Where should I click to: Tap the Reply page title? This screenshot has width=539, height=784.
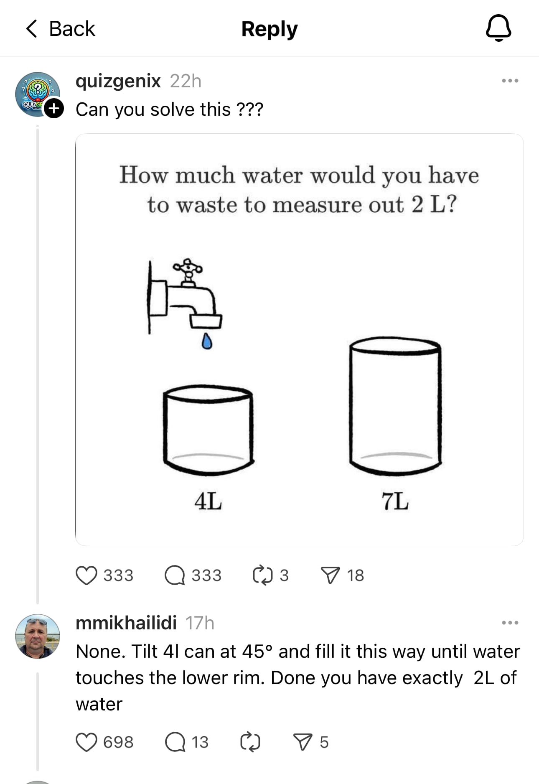[269, 29]
